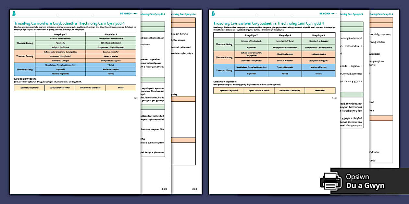The width and height of the screenshot is (409, 204).
Task: Select the 'Opsiwn Du a Gwyn' label
Action: [365, 181]
